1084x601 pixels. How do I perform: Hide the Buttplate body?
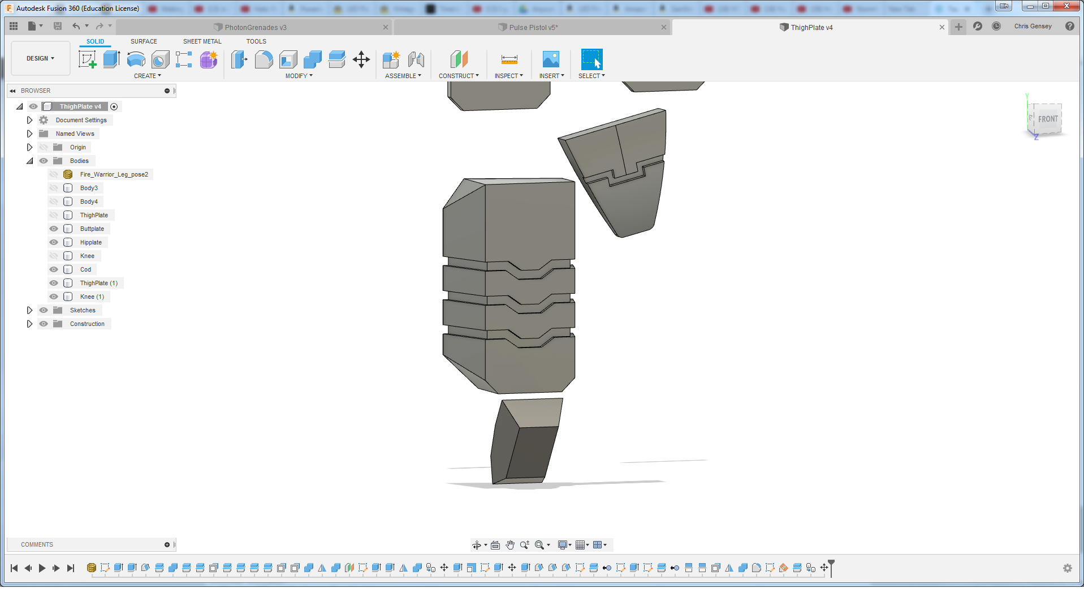[54, 229]
